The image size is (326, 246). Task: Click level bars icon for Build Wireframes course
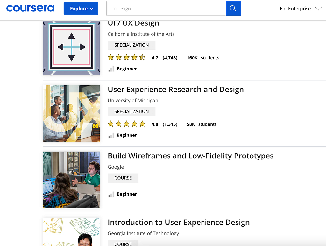[x=111, y=194]
